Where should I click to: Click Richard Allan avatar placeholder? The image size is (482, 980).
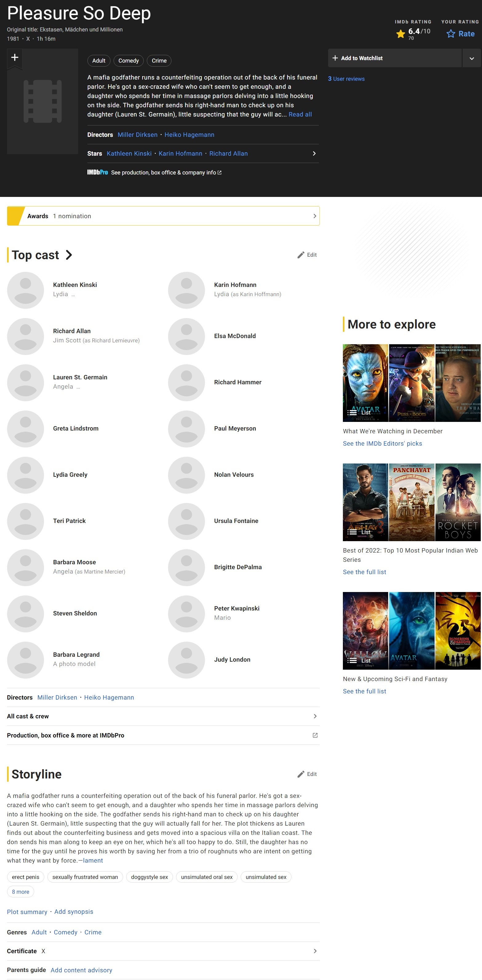point(26,336)
